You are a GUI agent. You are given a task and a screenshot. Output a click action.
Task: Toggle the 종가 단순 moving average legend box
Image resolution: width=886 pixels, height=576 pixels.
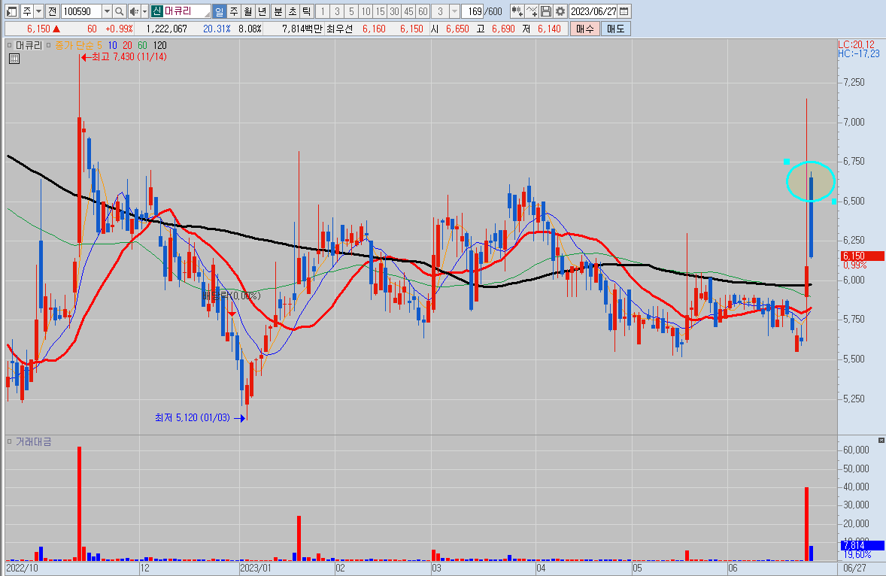click(x=49, y=45)
